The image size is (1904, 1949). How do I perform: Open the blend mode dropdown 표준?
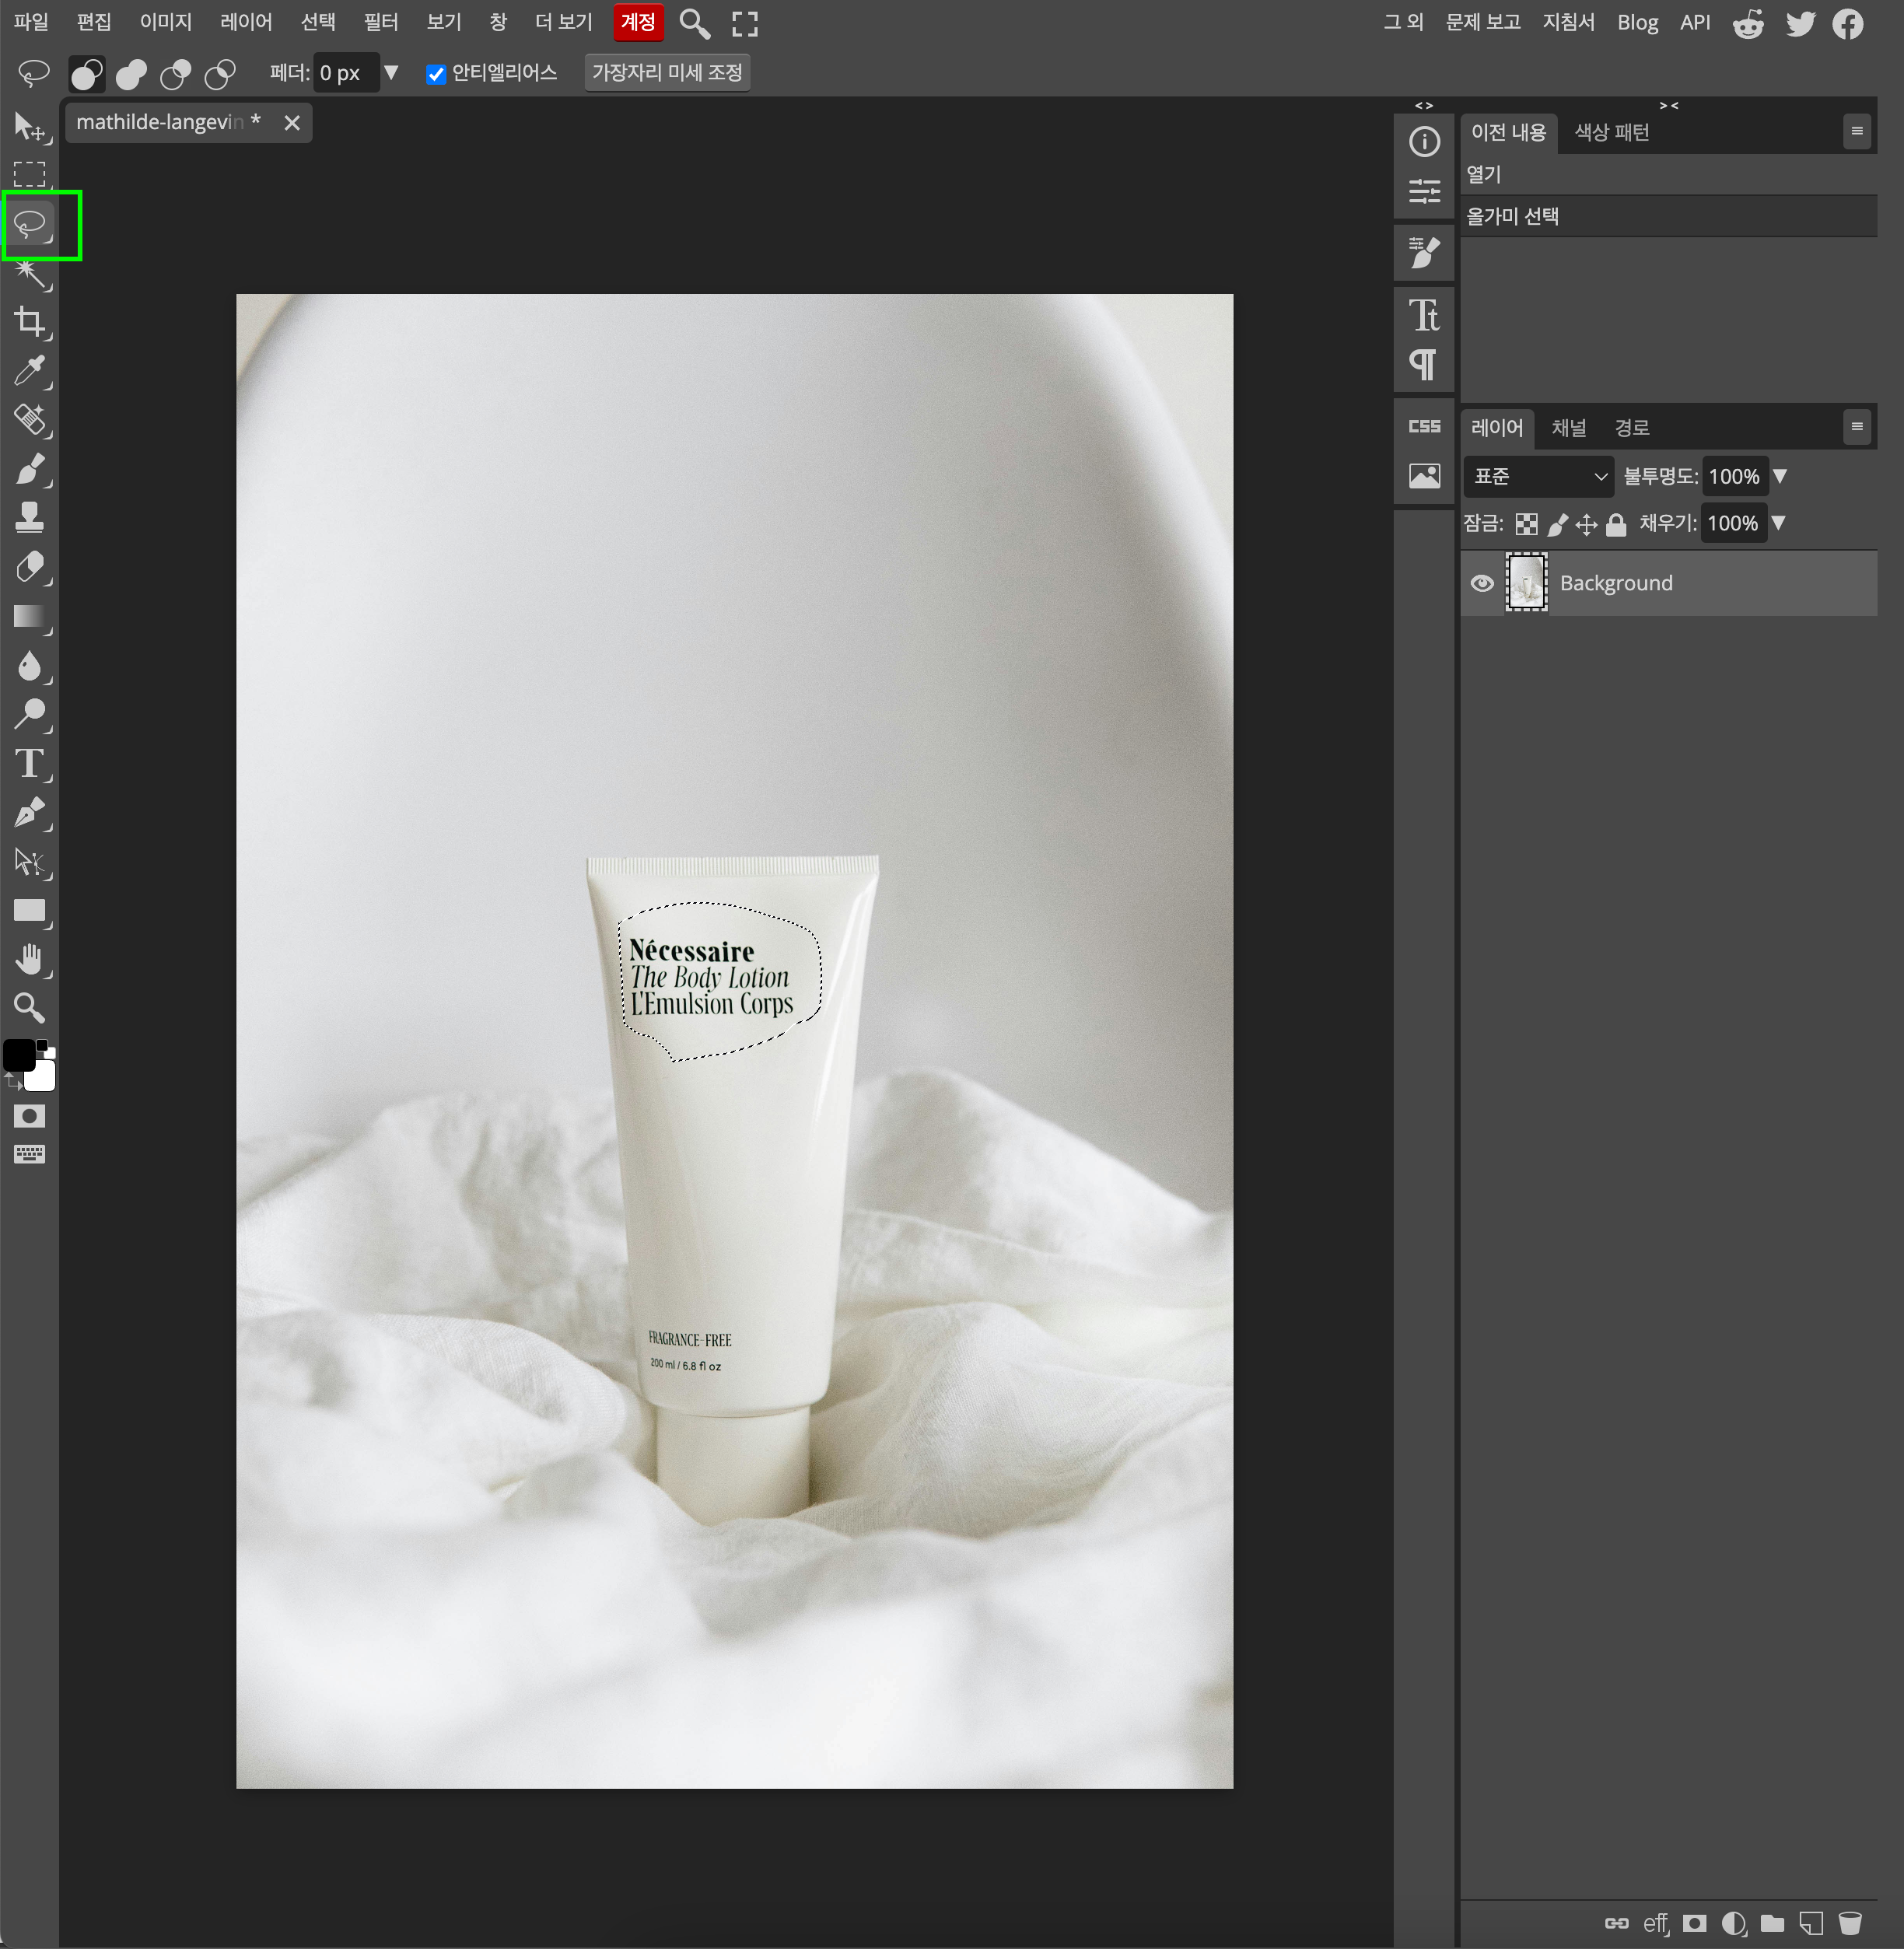[x=1538, y=477]
